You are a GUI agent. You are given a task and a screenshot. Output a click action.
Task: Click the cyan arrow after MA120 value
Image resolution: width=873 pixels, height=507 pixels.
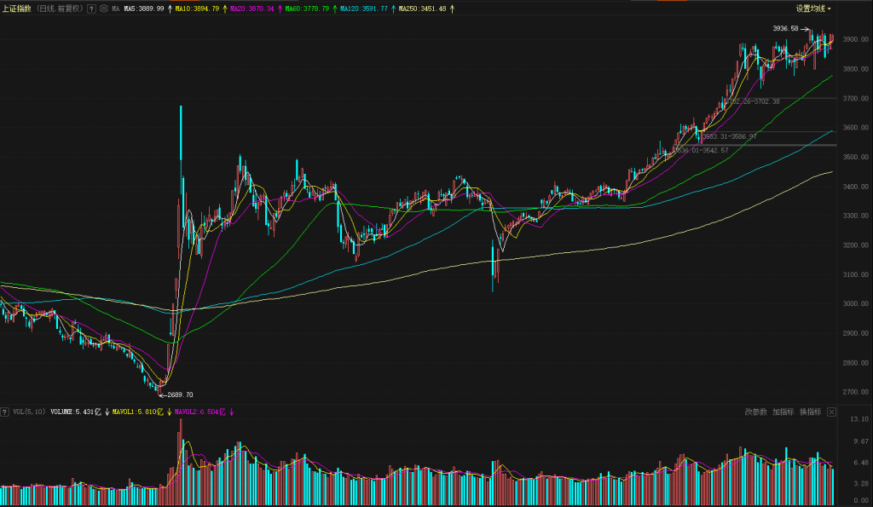[x=394, y=9]
